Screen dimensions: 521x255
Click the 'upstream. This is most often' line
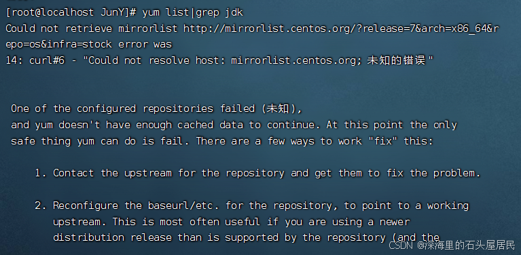231,222
